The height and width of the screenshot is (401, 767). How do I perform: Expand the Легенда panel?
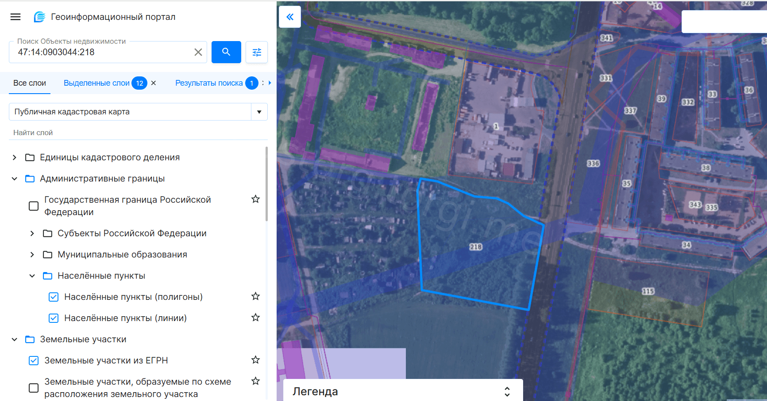(x=507, y=391)
